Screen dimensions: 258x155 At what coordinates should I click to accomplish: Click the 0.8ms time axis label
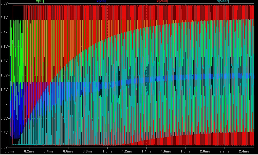tap(88, 151)
